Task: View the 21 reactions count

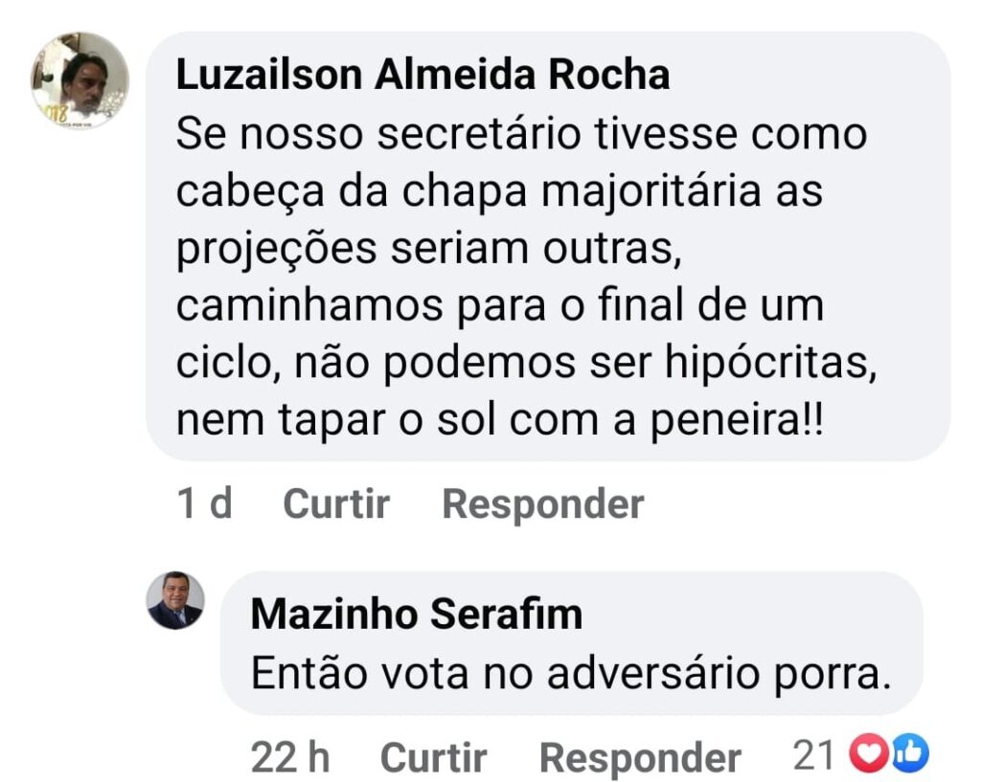Action: [813, 756]
